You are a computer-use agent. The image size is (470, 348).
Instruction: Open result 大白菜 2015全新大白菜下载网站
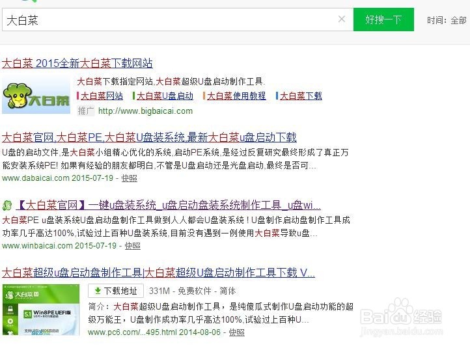click(77, 63)
